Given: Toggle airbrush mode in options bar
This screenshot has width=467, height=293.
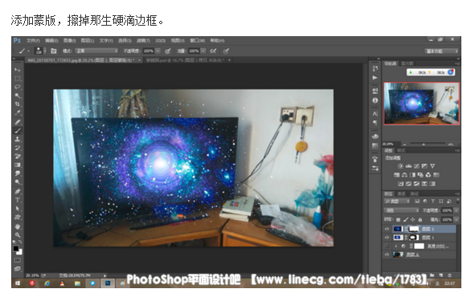Looking at the screenshot, I should (x=213, y=51).
